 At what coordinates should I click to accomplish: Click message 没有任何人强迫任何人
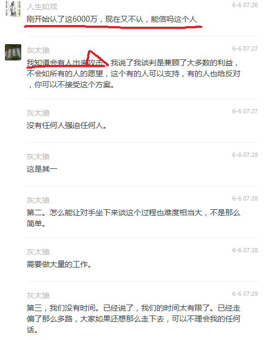[67, 125]
